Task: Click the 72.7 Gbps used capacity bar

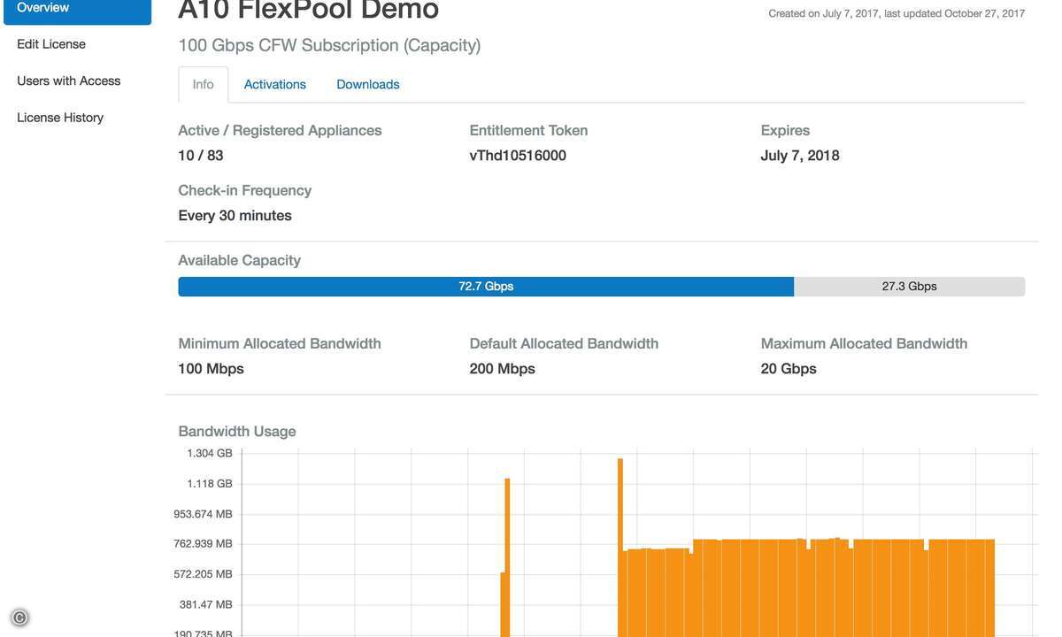Action: point(486,287)
